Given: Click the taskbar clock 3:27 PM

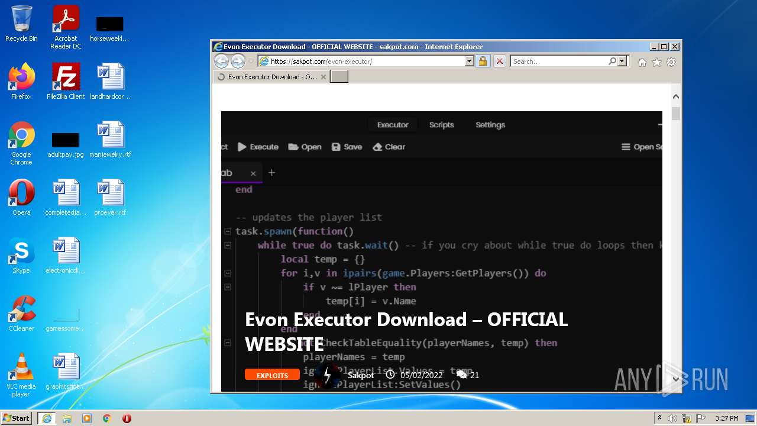Looking at the screenshot, I should tap(726, 418).
